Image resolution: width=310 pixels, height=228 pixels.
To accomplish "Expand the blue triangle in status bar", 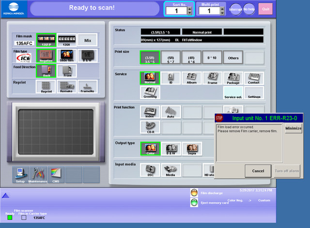I will coord(5,195).
